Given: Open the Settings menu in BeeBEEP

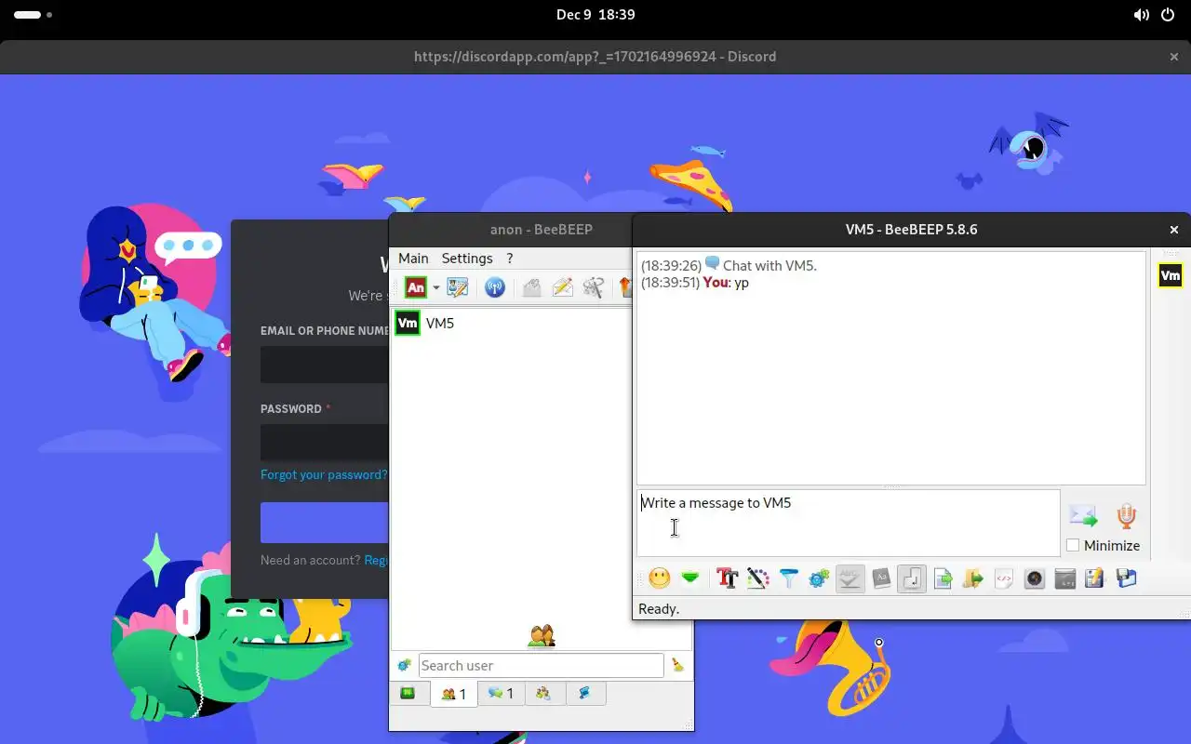Looking at the screenshot, I should coord(467,259).
